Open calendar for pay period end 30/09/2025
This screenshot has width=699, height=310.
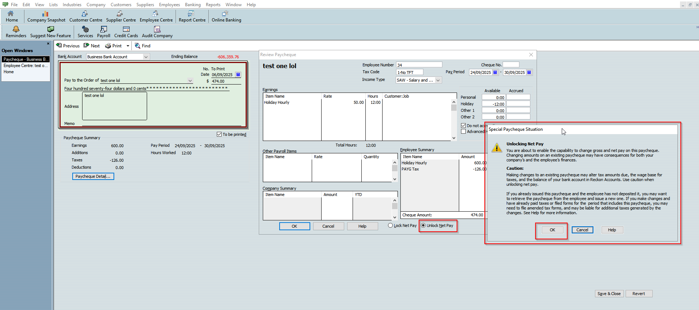(529, 72)
